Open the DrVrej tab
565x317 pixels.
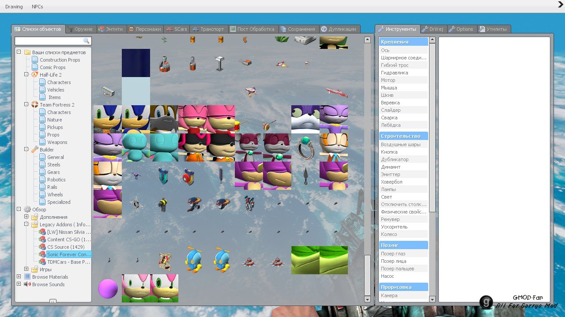click(433, 29)
